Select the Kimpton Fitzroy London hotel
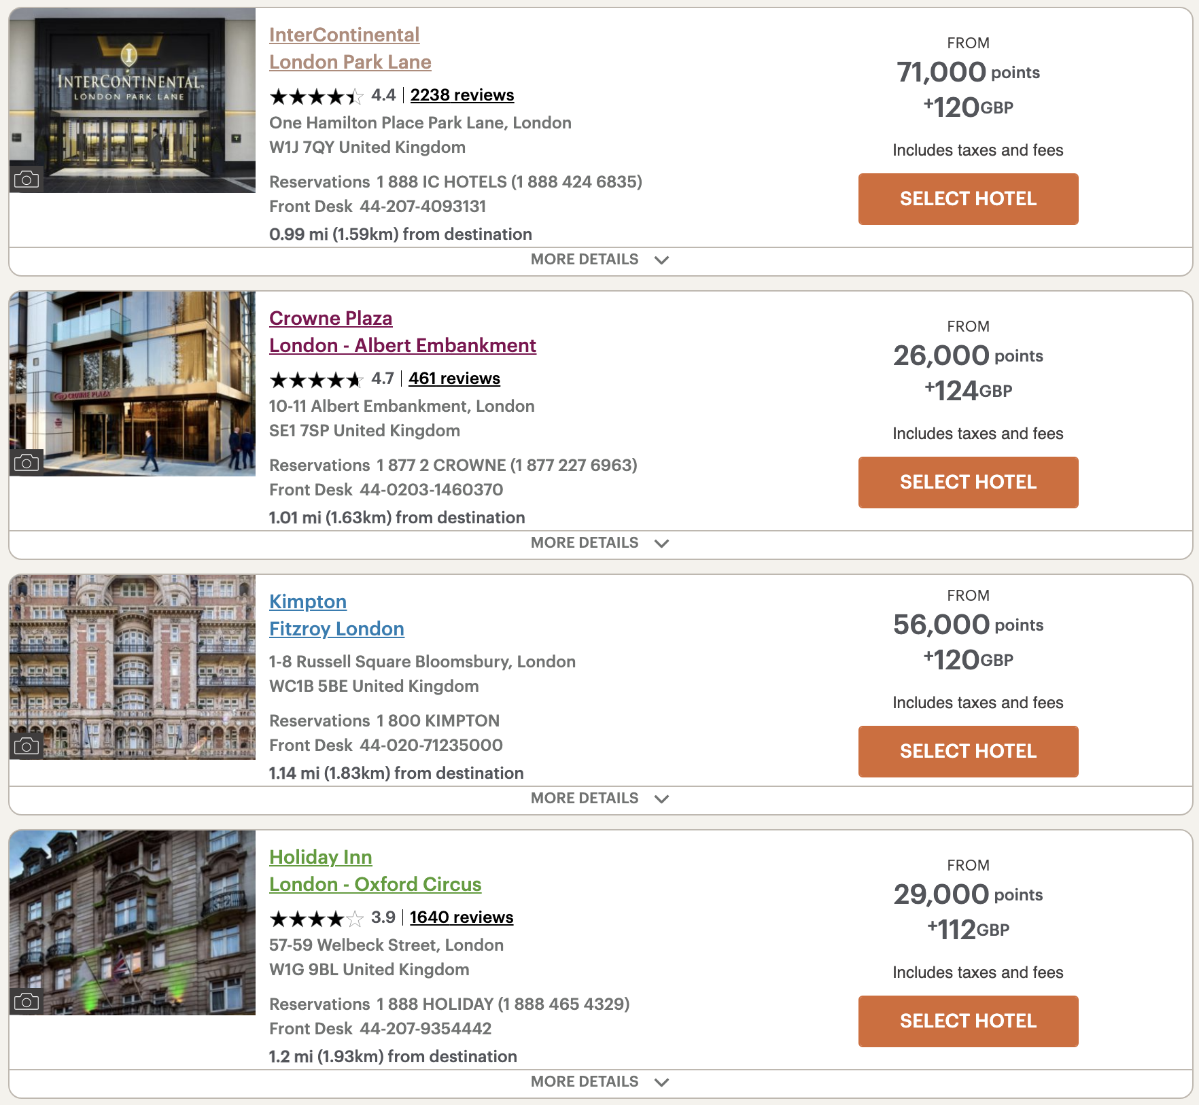This screenshot has width=1199, height=1105. [968, 752]
